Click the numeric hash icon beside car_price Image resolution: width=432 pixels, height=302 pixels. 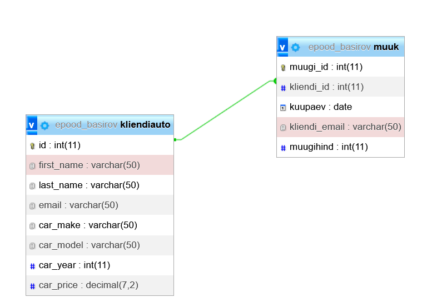(x=32, y=286)
